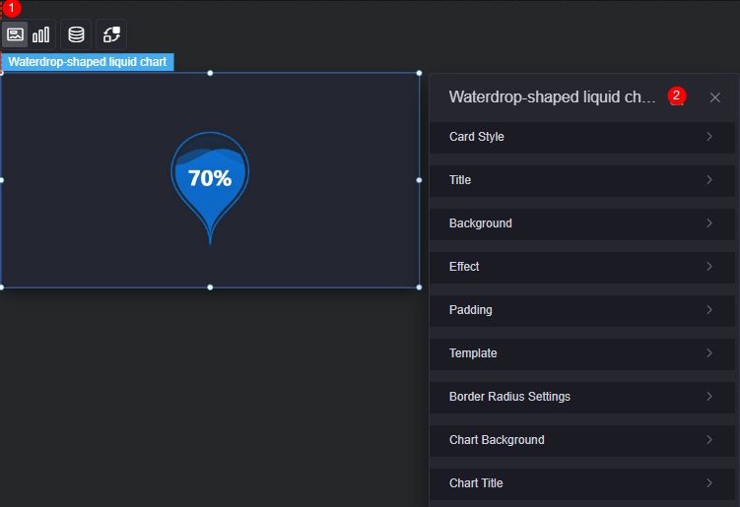Screen dimensions: 740x507
Task: Expand the Template section
Action: tap(582, 353)
